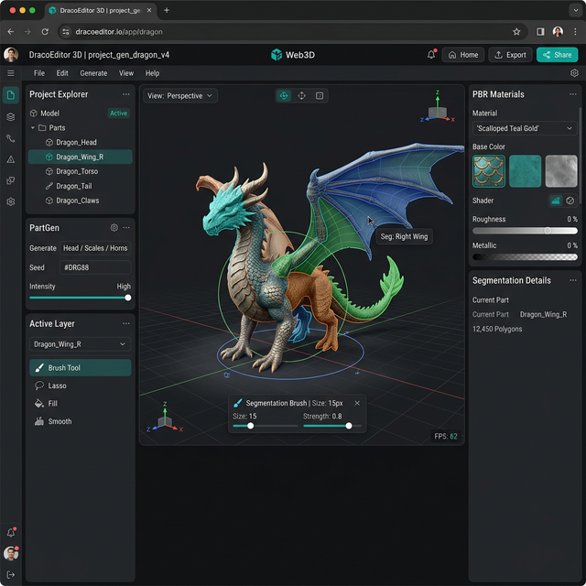Open the Help menu
This screenshot has height=586, width=586.
152,73
